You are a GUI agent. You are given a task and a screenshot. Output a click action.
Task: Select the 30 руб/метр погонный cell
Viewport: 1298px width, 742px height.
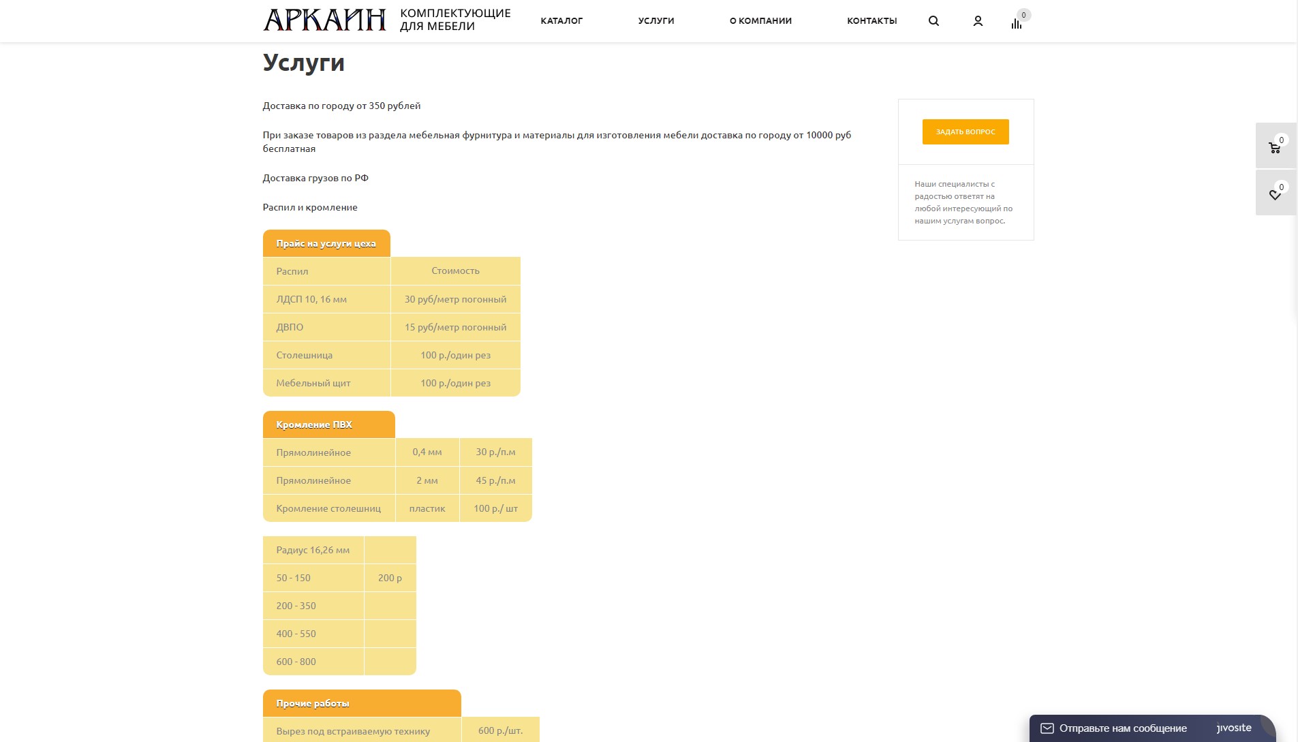455,299
